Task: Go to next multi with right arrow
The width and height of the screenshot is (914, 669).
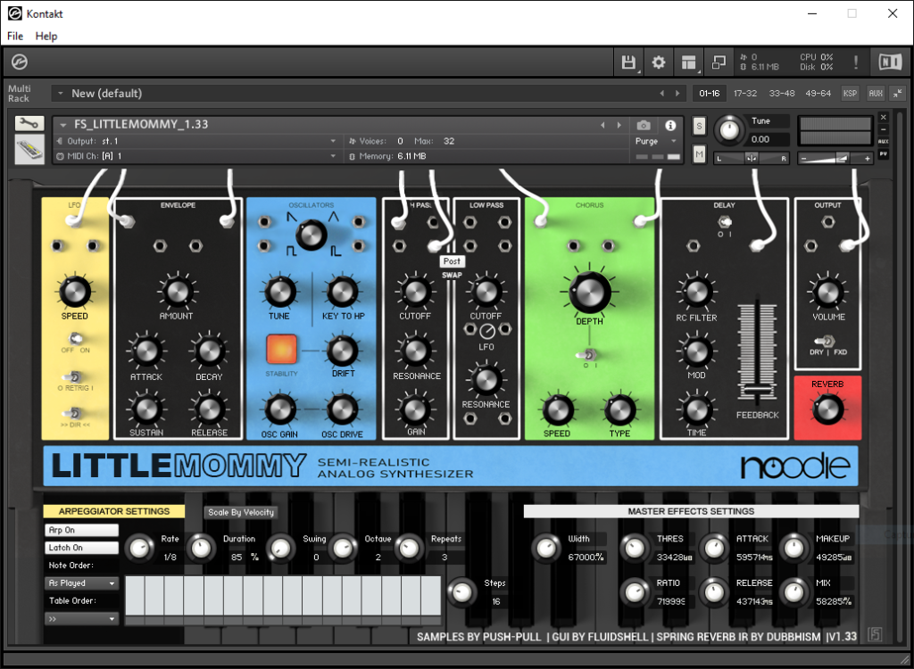Action: click(677, 94)
